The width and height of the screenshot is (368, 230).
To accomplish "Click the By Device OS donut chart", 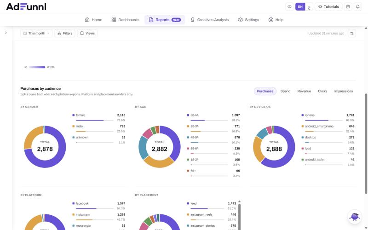I will pyautogui.click(x=274, y=147).
